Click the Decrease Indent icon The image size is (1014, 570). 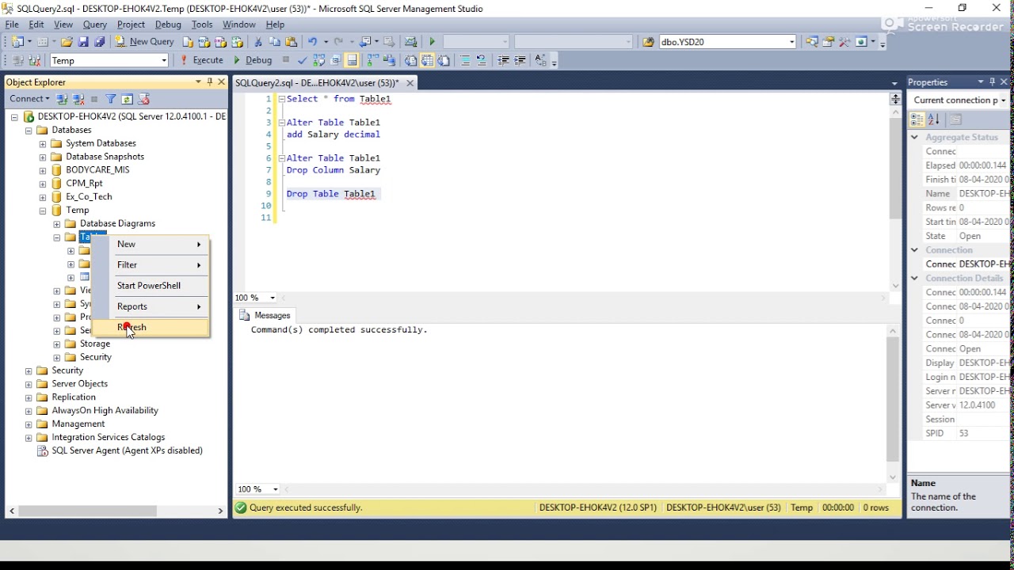tap(503, 60)
